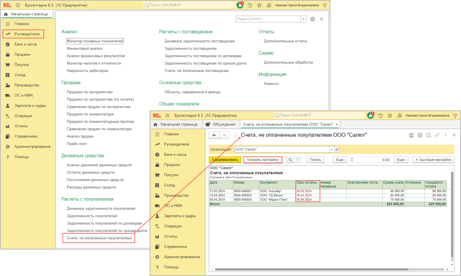Image resolution: width=461 pixels, height=276 pixels.
Task: Open 'Монитор основных показателей' link
Action: (95, 41)
